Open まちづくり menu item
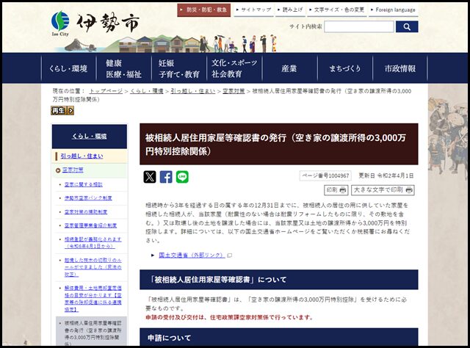 click(x=344, y=68)
